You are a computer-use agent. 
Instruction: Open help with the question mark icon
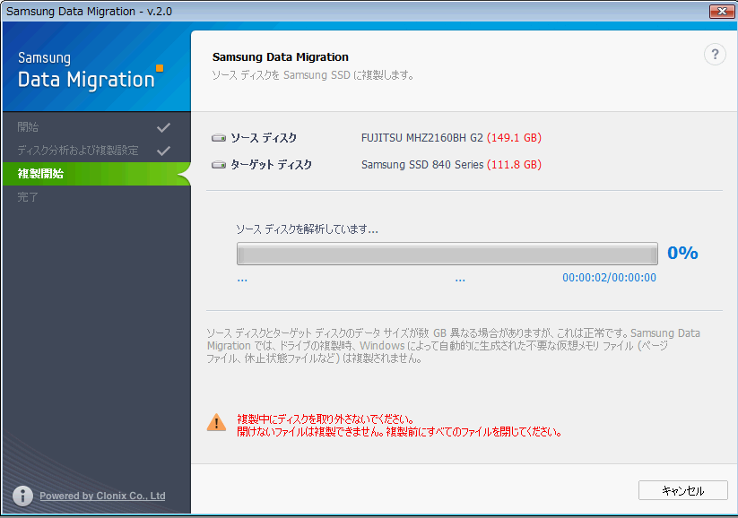(x=714, y=55)
